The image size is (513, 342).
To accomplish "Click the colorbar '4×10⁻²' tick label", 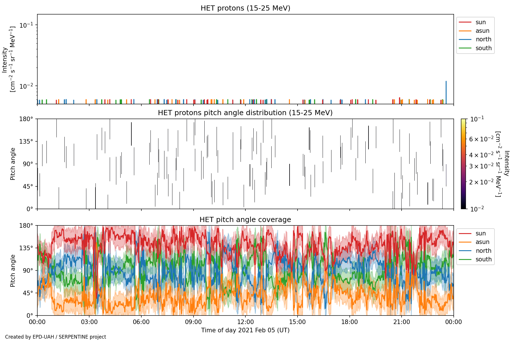I will (x=481, y=155).
